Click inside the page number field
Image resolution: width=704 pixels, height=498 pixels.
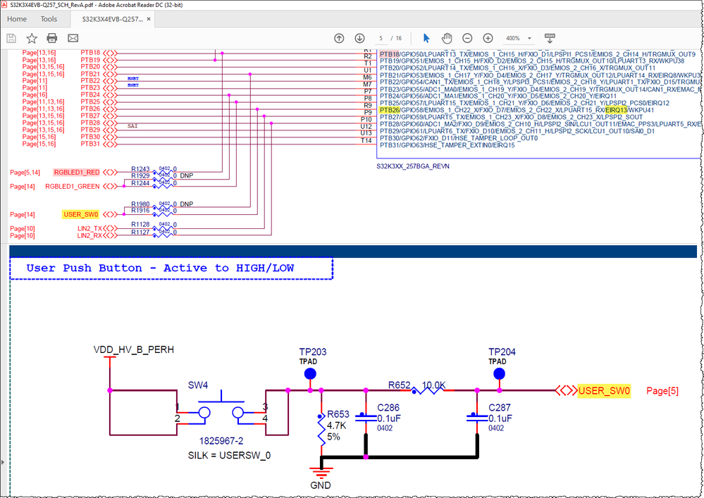380,38
